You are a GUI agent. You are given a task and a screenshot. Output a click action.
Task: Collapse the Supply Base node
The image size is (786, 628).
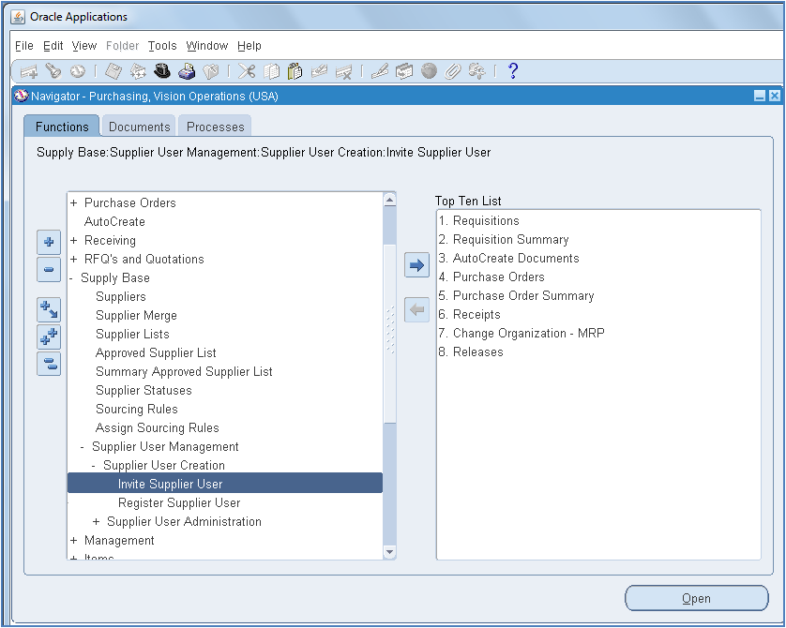tap(70, 278)
